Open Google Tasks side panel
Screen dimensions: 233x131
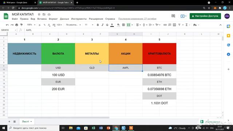(228, 45)
